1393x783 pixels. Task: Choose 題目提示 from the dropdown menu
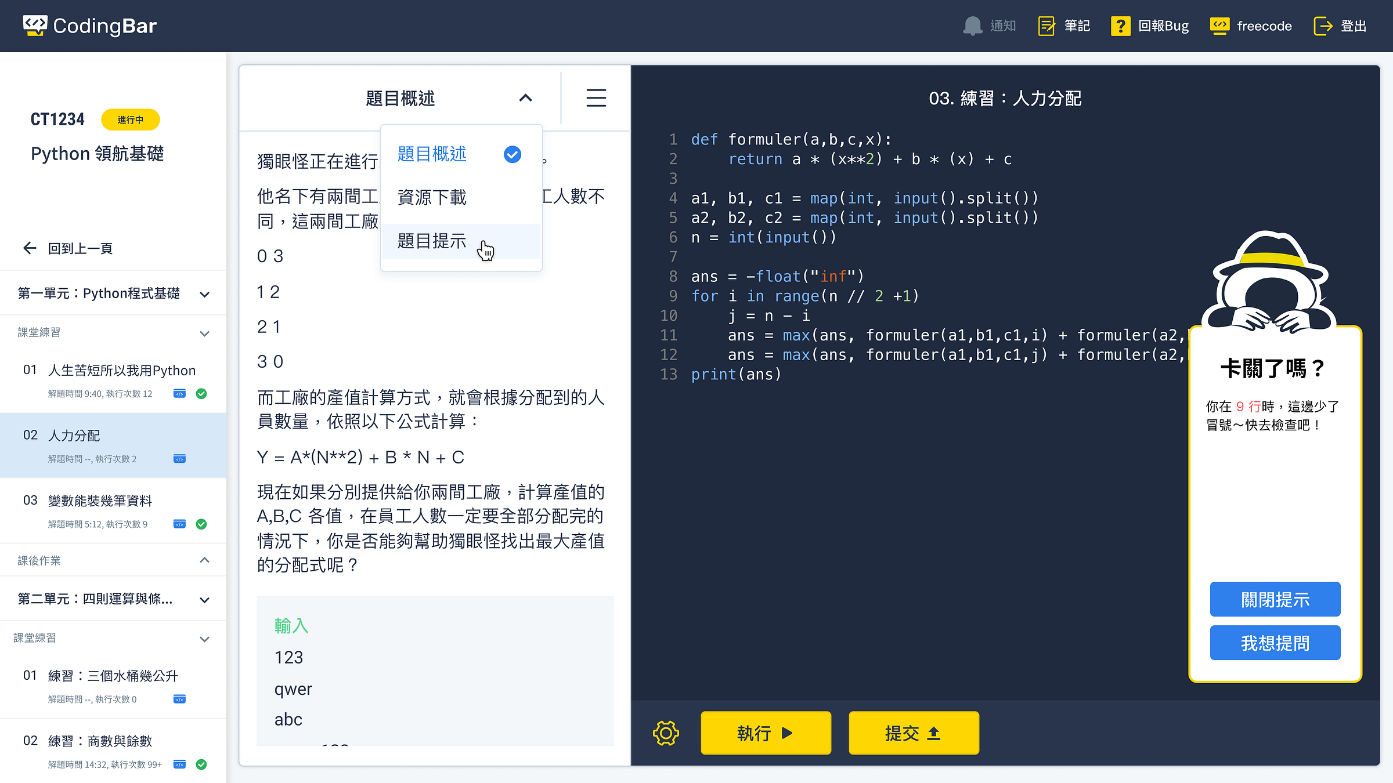[x=432, y=241]
